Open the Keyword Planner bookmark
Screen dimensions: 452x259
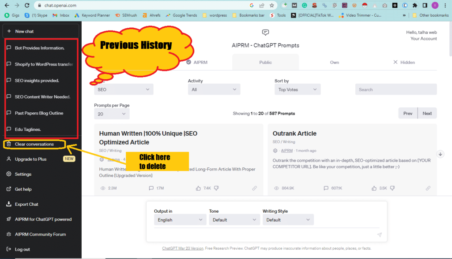pyautogui.click(x=93, y=15)
